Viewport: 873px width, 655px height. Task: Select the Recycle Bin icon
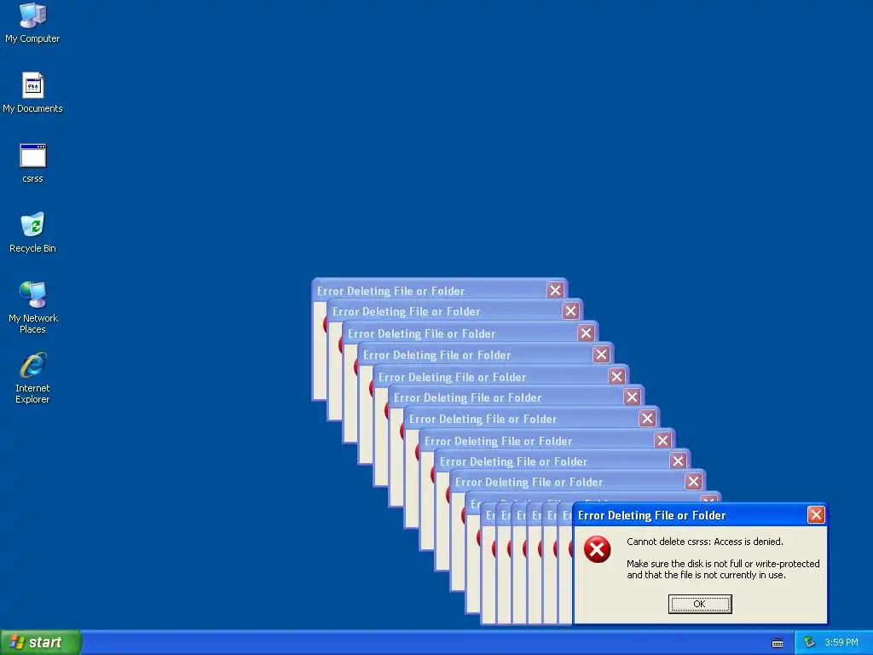coord(32,233)
